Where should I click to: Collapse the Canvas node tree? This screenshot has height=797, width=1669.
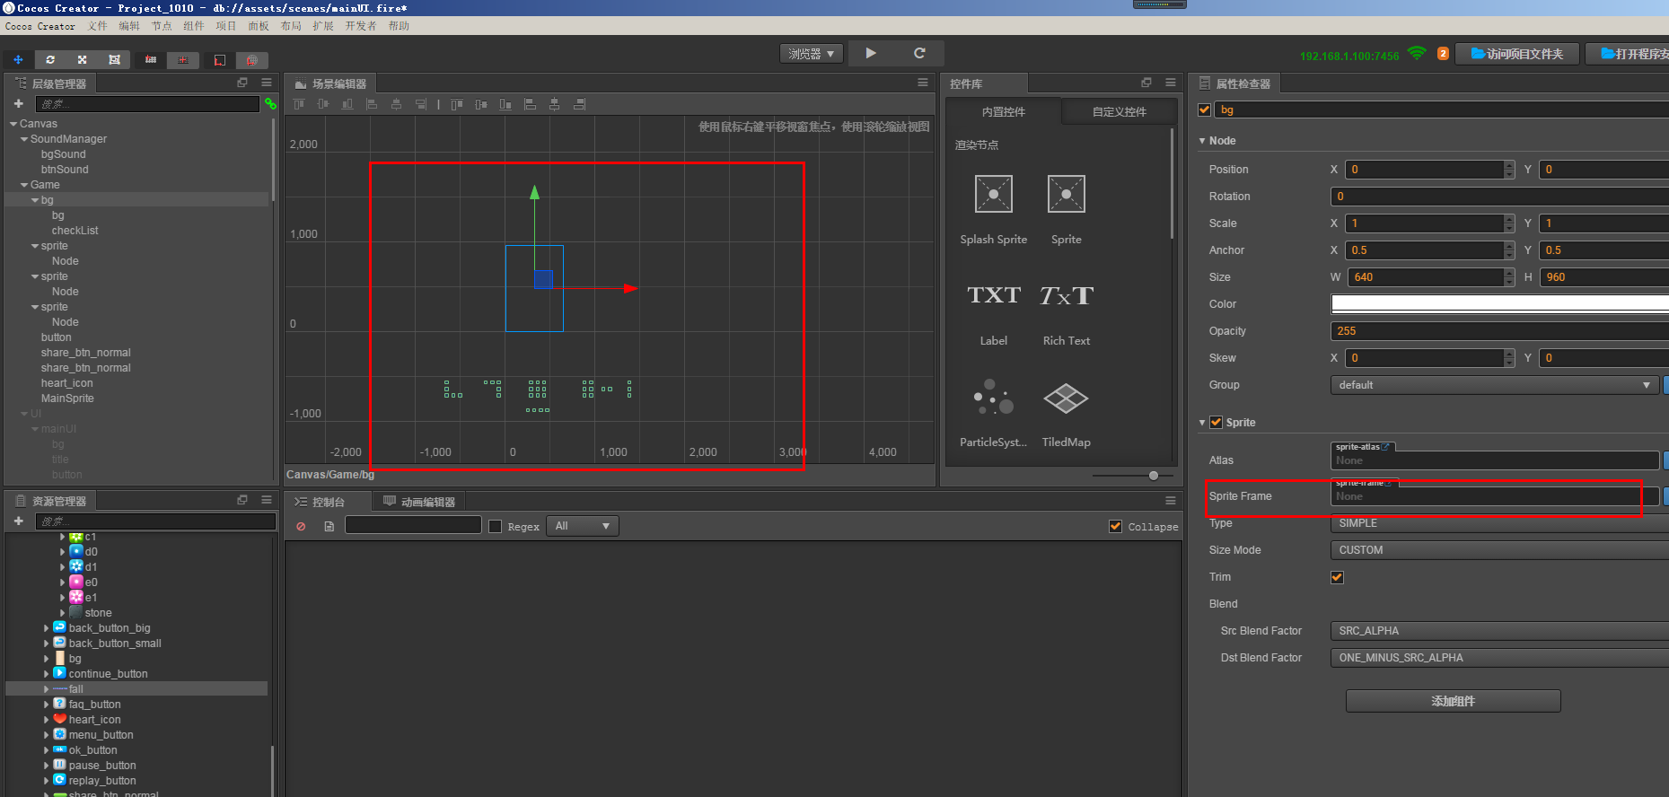pyautogui.click(x=13, y=124)
